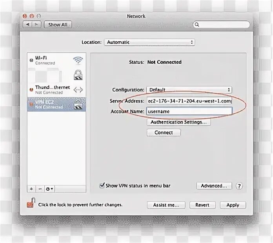Viewport: 273px width, 243px height.
Task: Focus the search field in toolbar
Action: [221, 24]
